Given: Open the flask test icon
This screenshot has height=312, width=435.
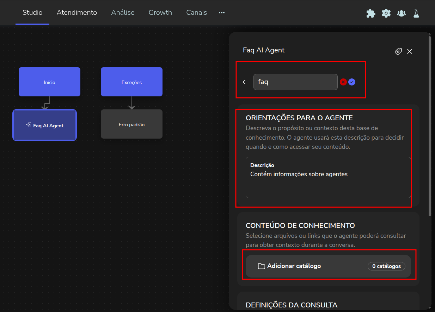Looking at the screenshot, I should [416, 13].
